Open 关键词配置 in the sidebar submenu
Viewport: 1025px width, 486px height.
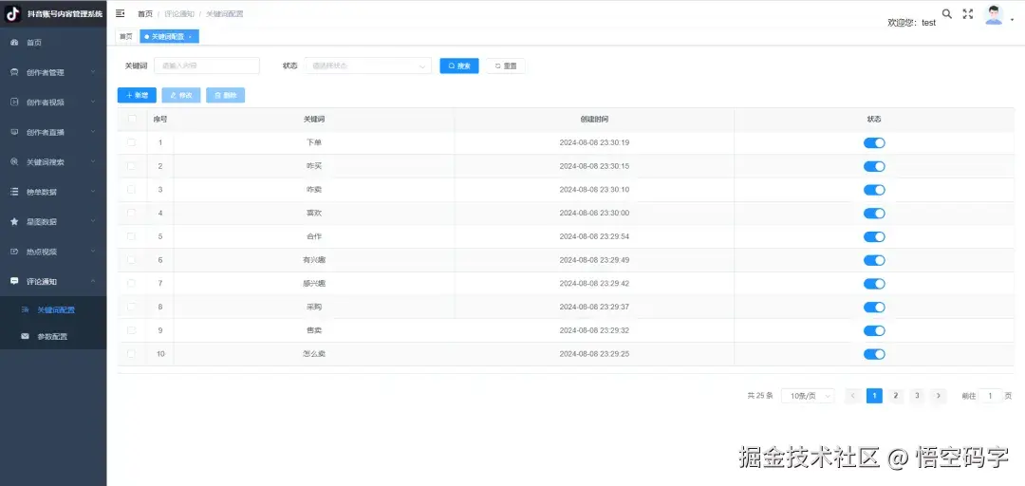click(x=53, y=310)
